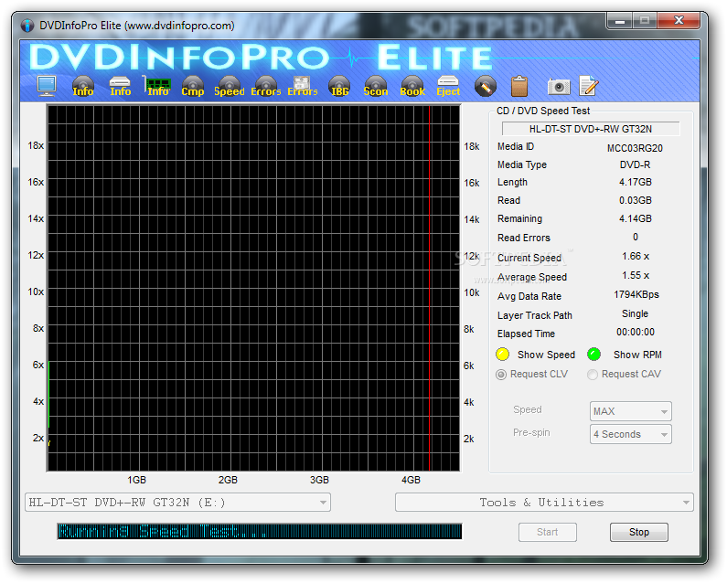727x583 pixels.
Task: Select the Request CAV radio button
Action: point(592,375)
